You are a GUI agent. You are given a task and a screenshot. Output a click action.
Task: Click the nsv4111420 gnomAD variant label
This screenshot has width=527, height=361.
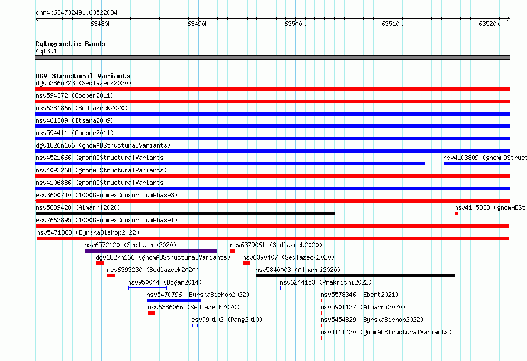pyautogui.click(x=386, y=332)
